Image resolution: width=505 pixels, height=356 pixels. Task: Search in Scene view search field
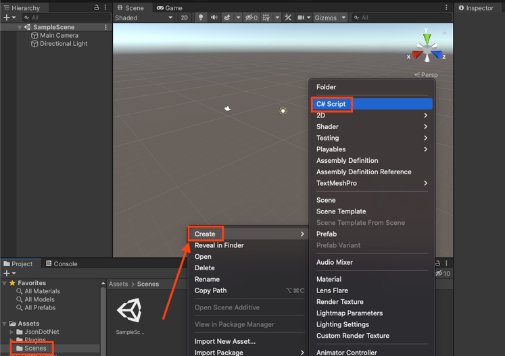(x=401, y=18)
